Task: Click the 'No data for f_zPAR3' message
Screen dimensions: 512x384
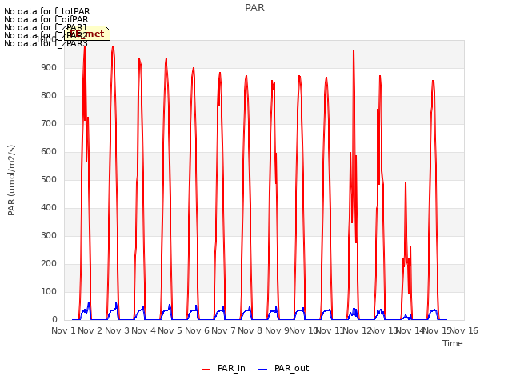Action: click(46, 43)
